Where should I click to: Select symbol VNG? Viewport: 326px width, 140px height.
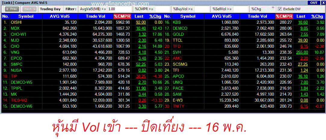click(15, 52)
